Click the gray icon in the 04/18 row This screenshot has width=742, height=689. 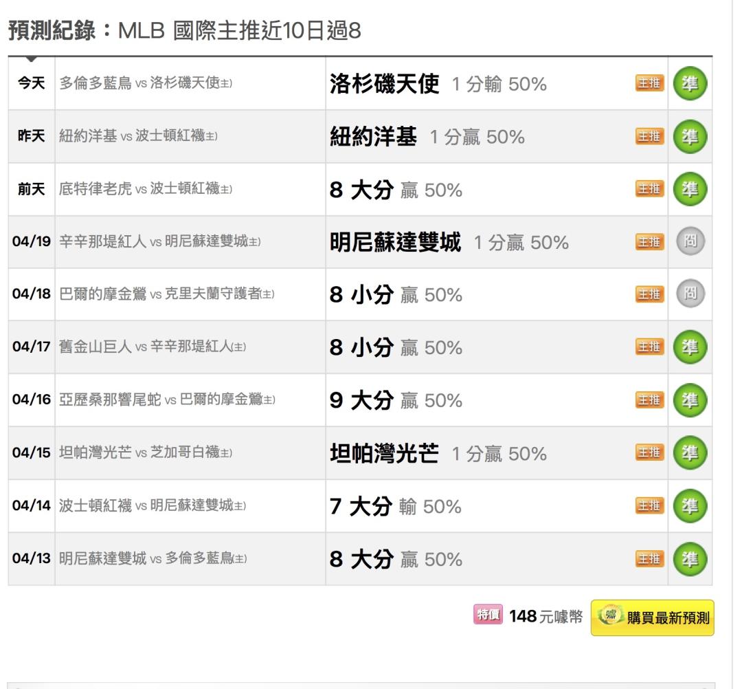tap(690, 295)
